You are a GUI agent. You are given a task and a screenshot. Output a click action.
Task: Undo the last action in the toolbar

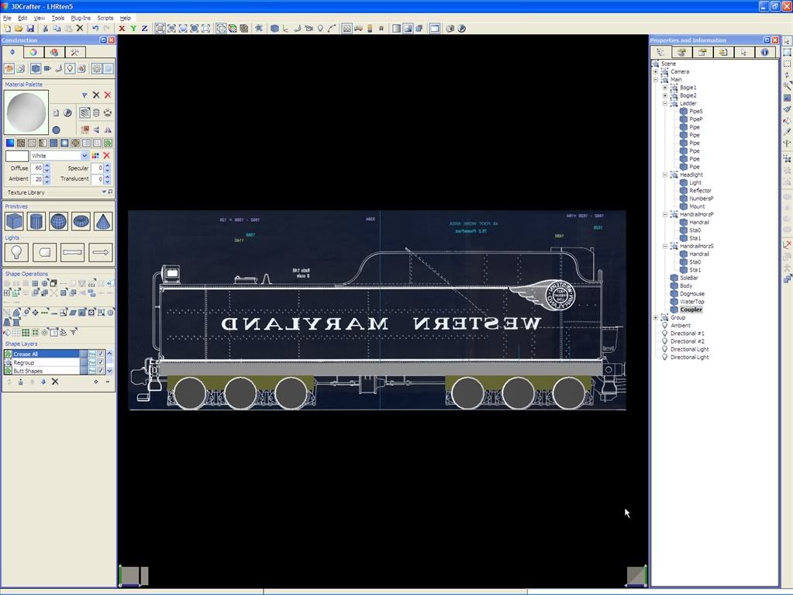tap(95, 29)
